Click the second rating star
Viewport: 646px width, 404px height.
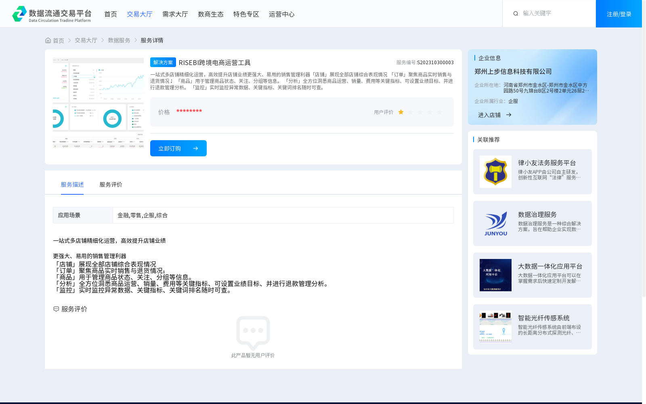[411, 112]
